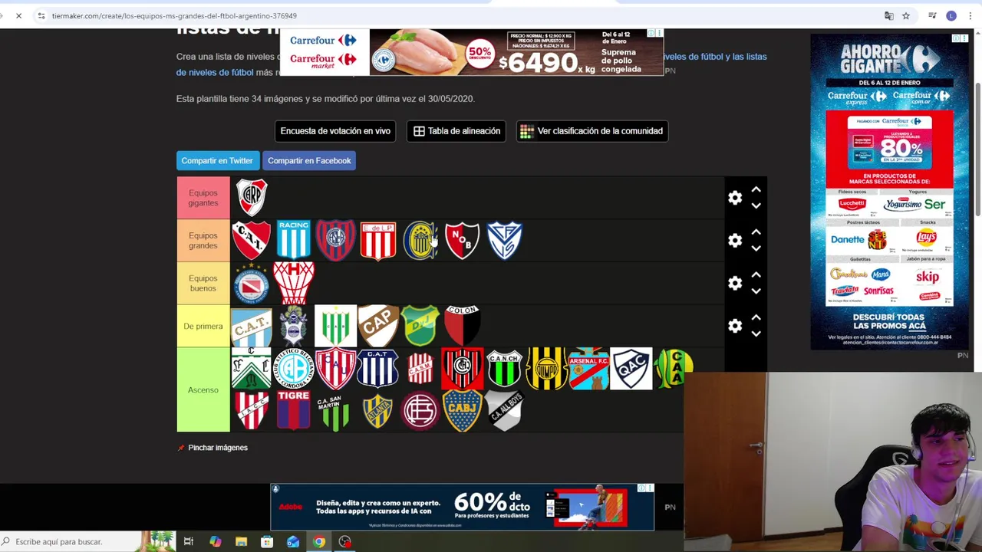
Task: Bookmark page with the star icon
Action: pos(906,15)
